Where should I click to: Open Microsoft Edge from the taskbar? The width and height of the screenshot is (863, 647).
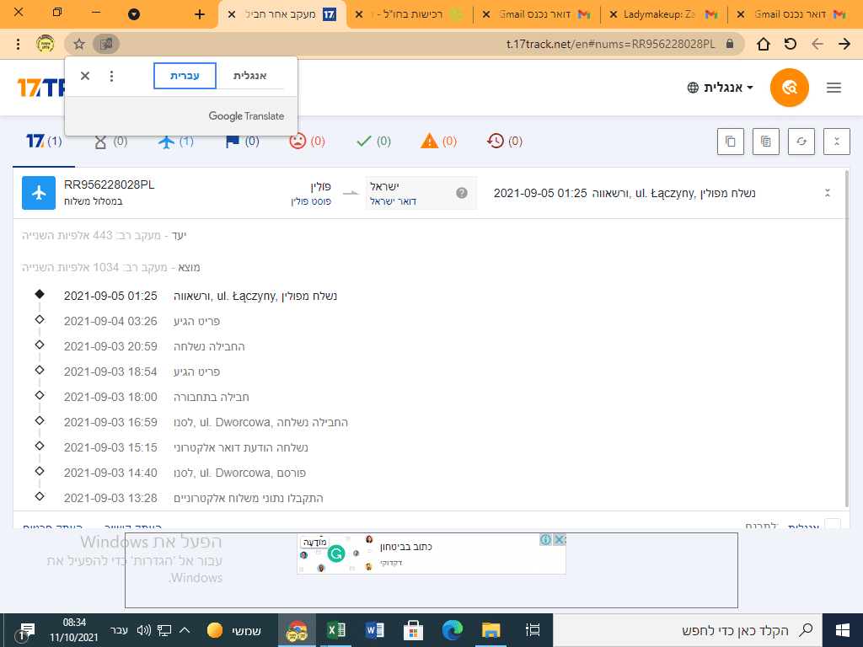[x=453, y=630]
